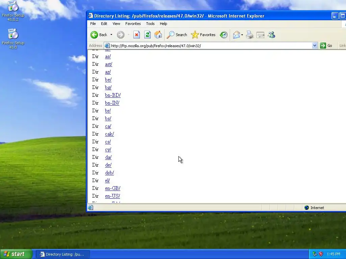Click the red shield security tray icon
This screenshot has width=346, height=259.
[x=321, y=254]
